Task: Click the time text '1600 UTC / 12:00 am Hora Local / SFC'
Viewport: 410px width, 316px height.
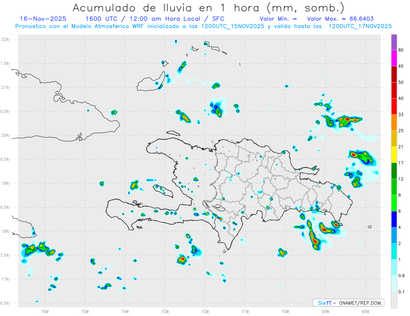Action: pyautogui.click(x=155, y=19)
